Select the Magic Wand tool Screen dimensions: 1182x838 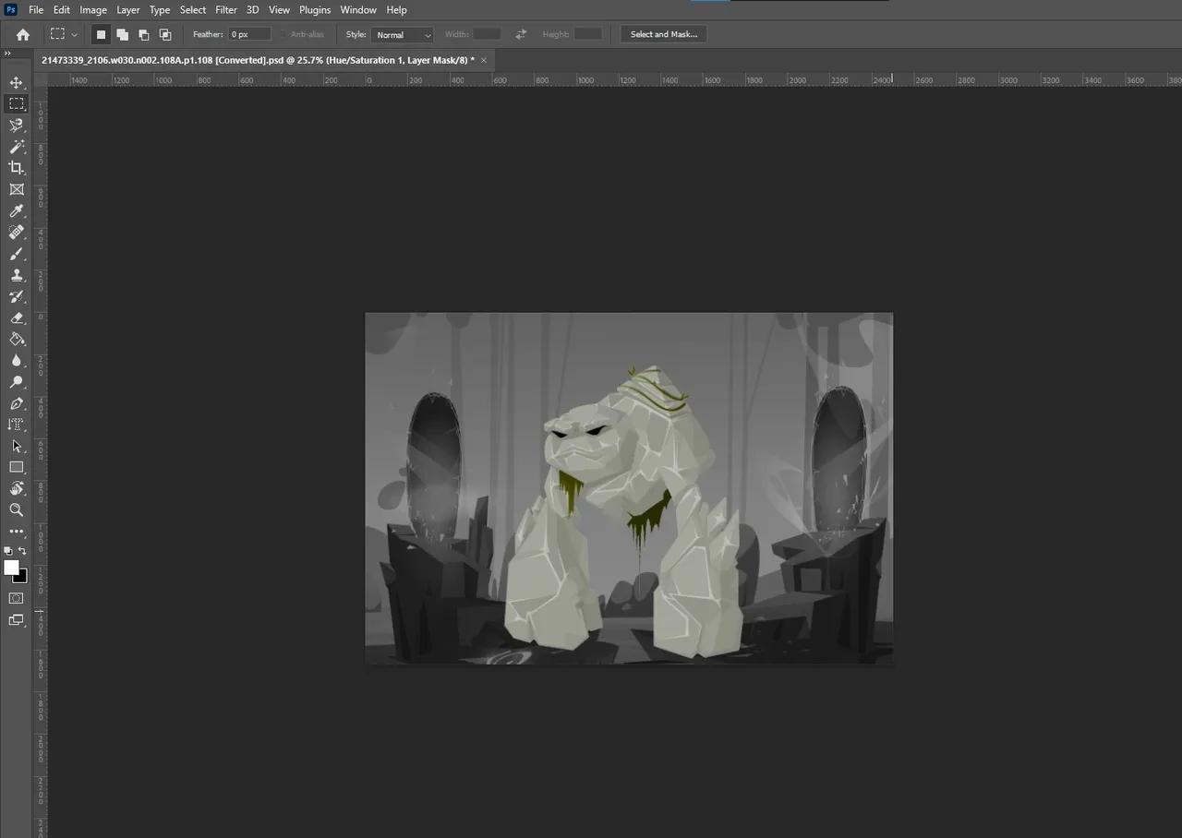tap(17, 146)
